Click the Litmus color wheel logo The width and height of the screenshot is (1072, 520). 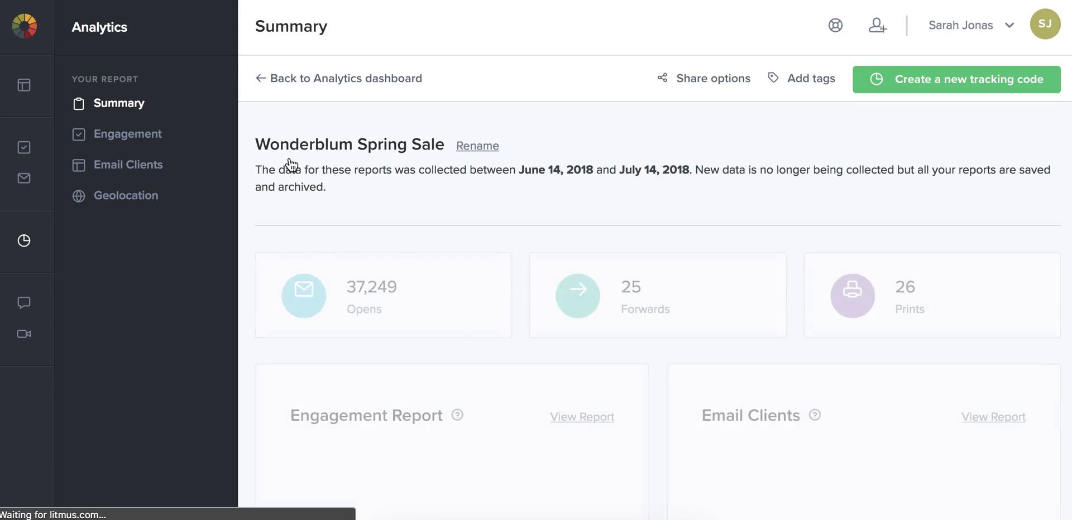pyautogui.click(x=24, y=26)
